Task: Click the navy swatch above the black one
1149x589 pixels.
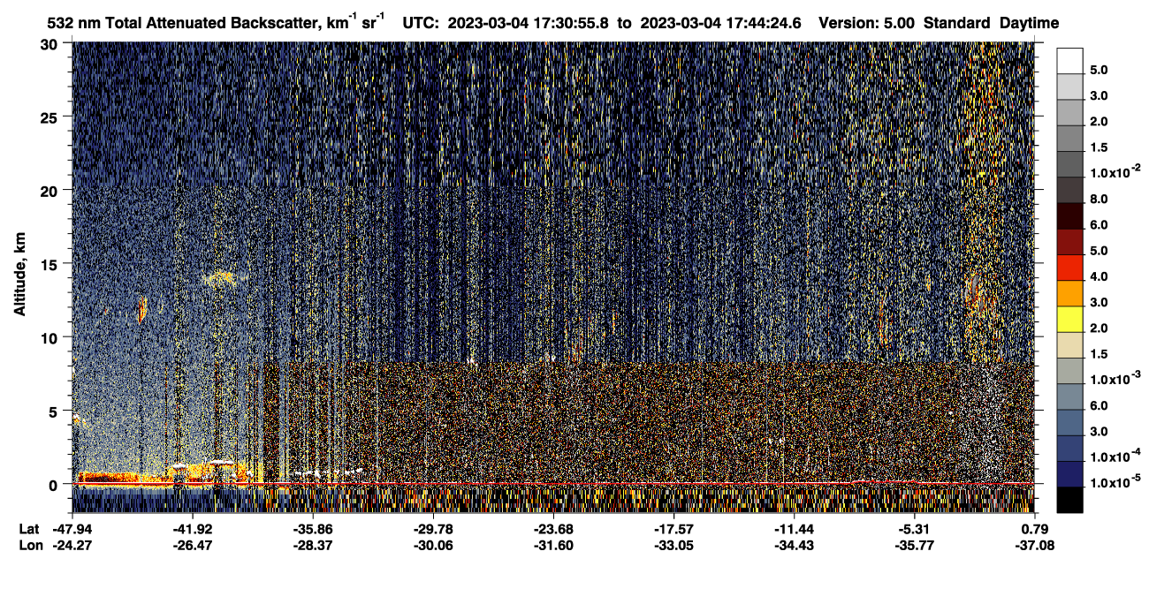Action: pos(1069,474)
